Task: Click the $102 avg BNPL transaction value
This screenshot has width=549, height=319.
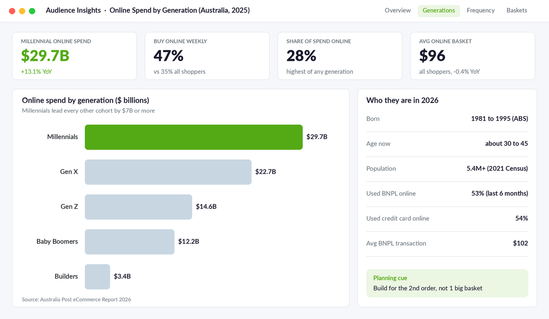Action: (520, 243)
